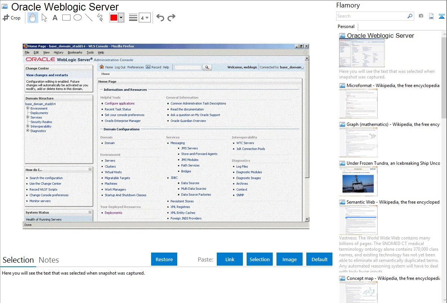Choose the arrow pointer selection tool
This screenshot has width=447, height=303.
(44, 18)
